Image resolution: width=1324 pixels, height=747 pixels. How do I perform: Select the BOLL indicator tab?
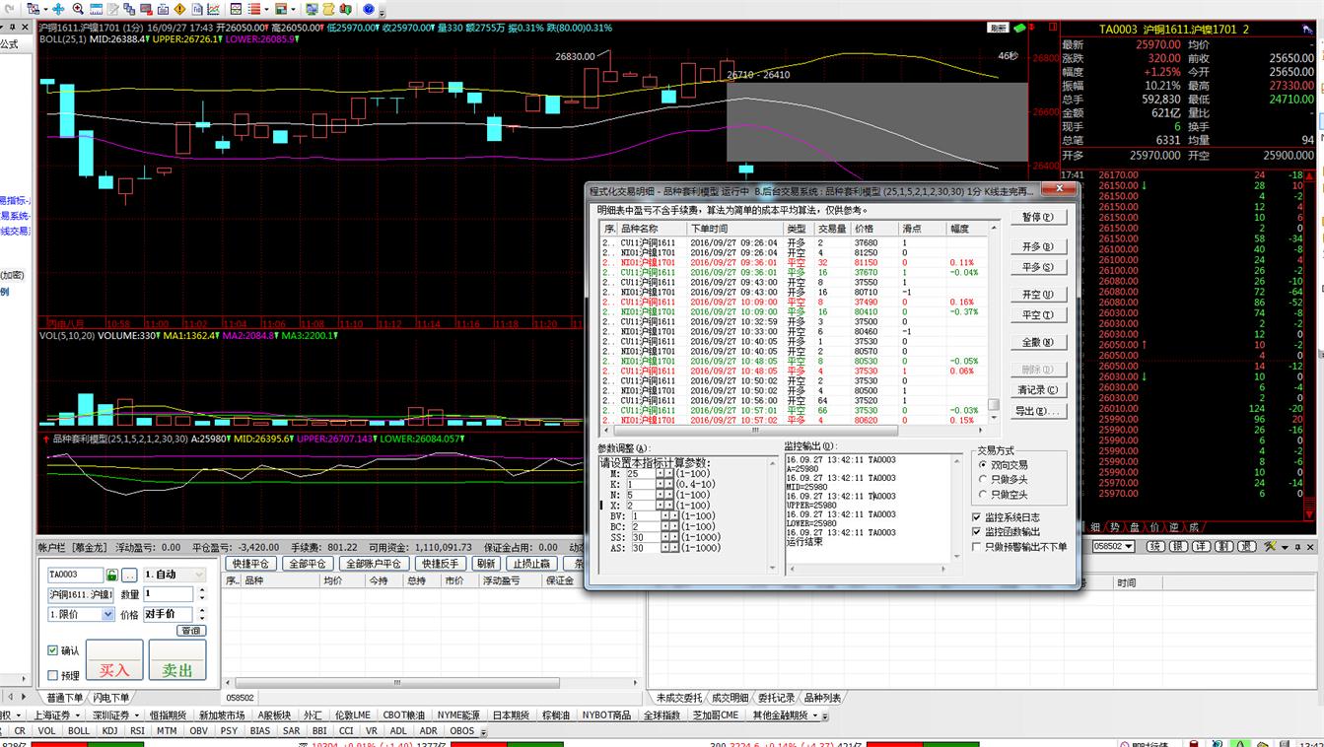point(79,731)
